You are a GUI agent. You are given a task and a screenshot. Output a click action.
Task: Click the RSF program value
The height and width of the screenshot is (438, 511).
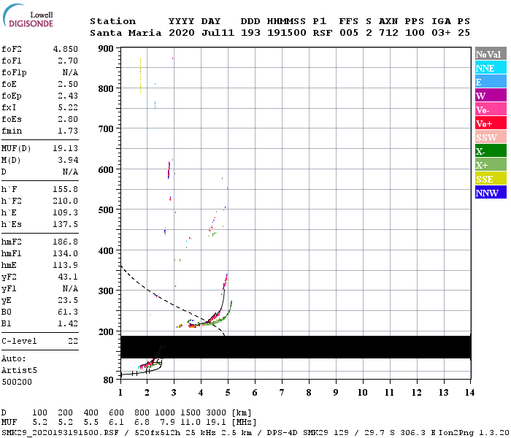(x=323, y=33)
